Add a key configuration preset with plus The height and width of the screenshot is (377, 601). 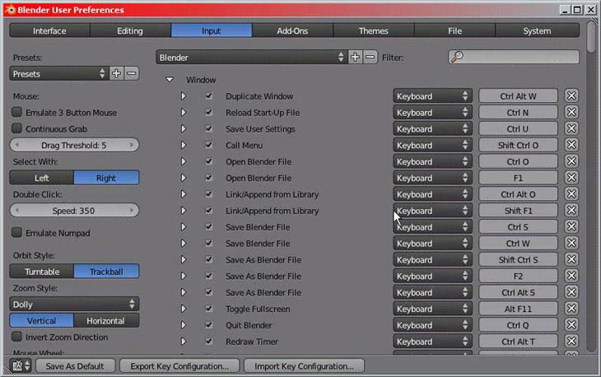(x=355, y=57)
